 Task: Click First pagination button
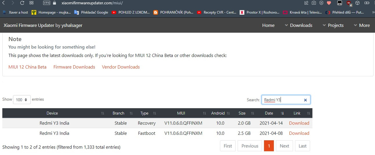[228, 146]
